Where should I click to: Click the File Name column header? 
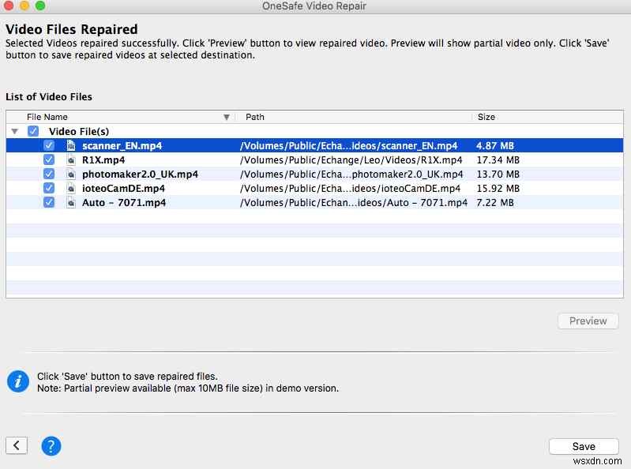(47, 117)
